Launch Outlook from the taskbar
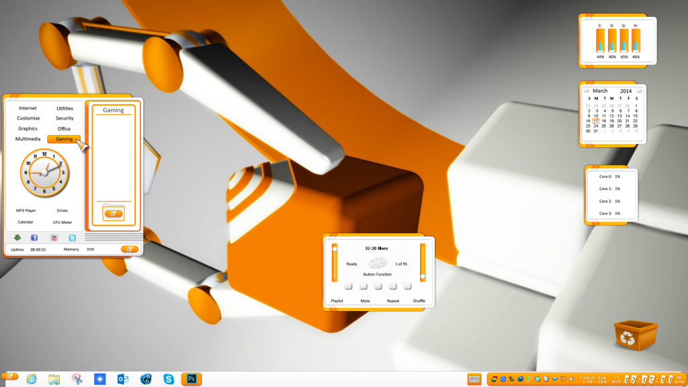 coord(123,379)
